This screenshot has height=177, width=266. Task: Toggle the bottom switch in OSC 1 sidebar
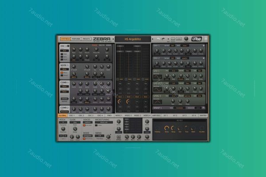point(62,59)
